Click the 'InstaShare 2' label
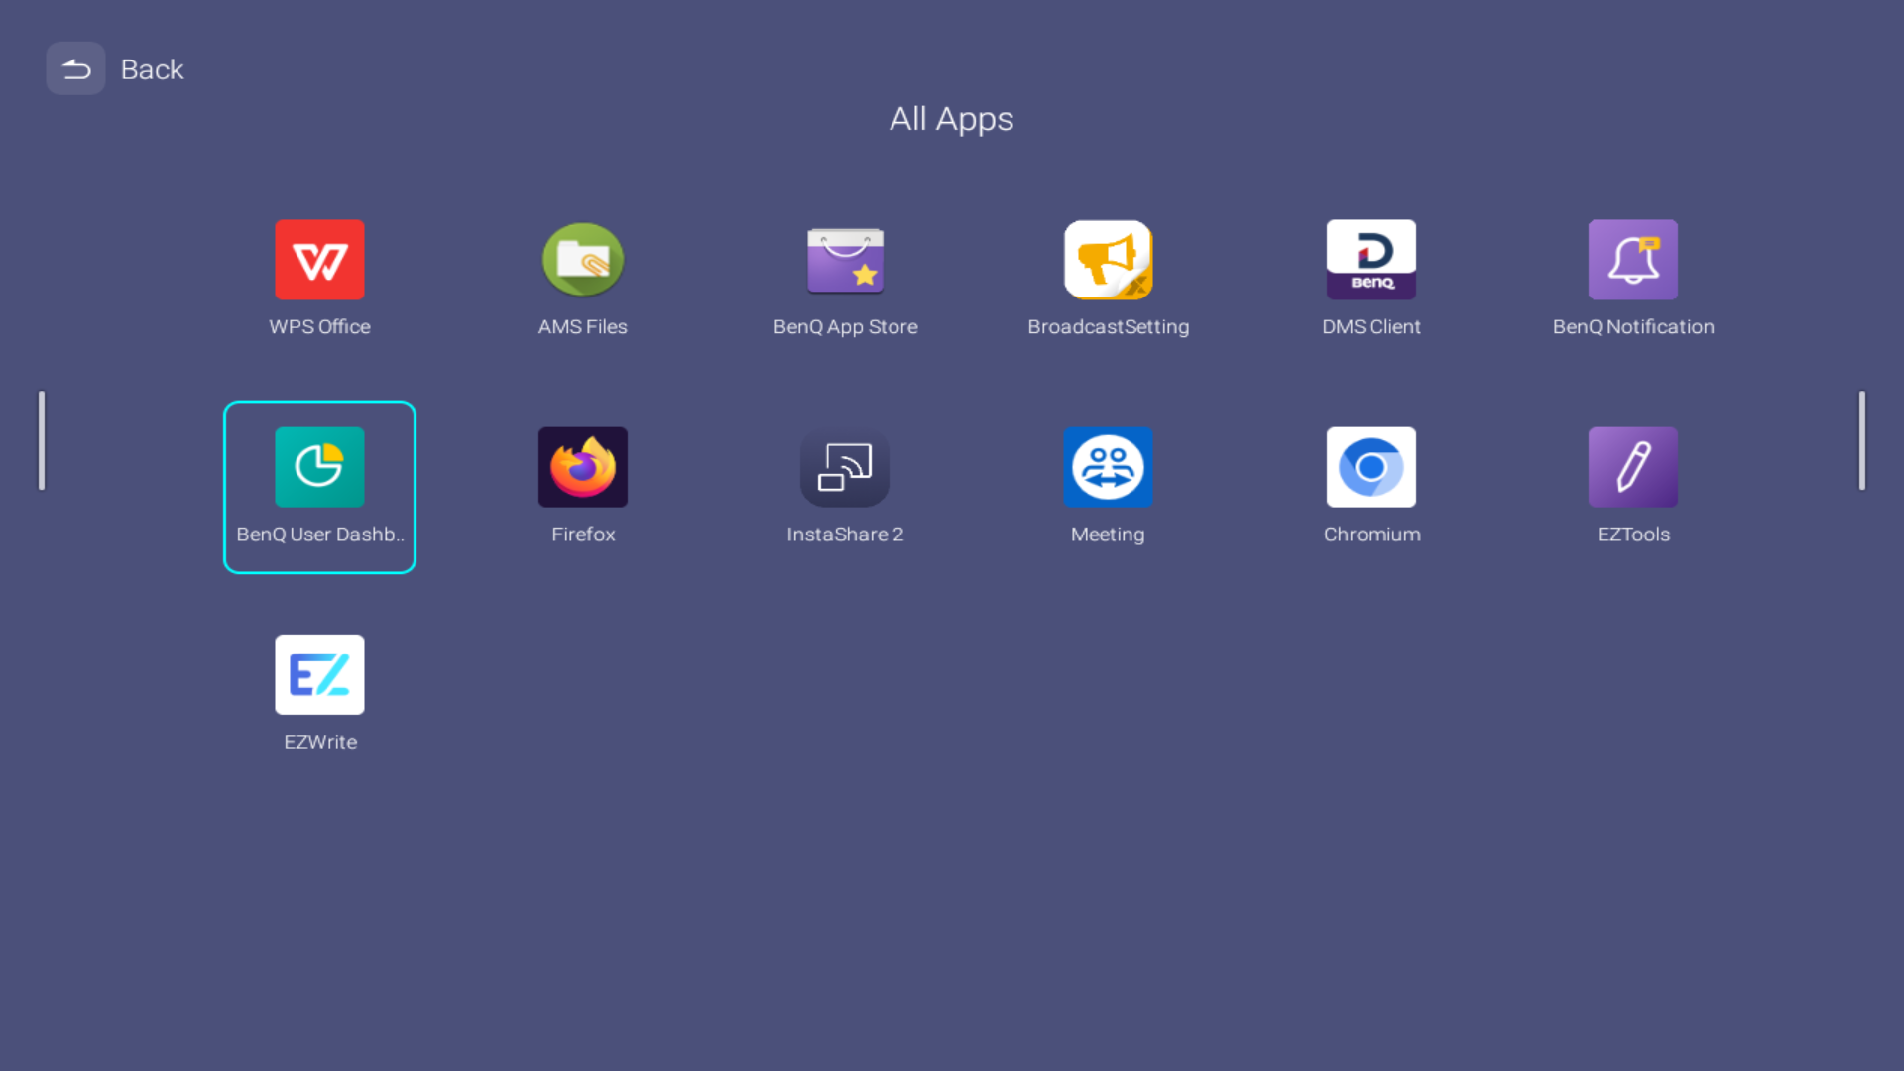This screenshot has width=1904, height=1071. [845, 535]
